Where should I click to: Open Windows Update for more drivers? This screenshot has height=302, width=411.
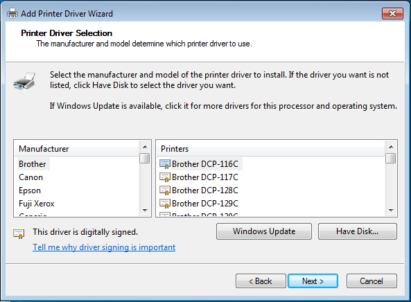click(264, 231)
